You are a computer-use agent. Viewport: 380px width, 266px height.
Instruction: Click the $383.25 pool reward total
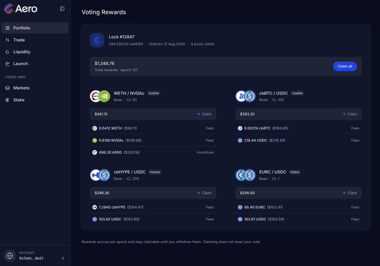coord(247,114)
